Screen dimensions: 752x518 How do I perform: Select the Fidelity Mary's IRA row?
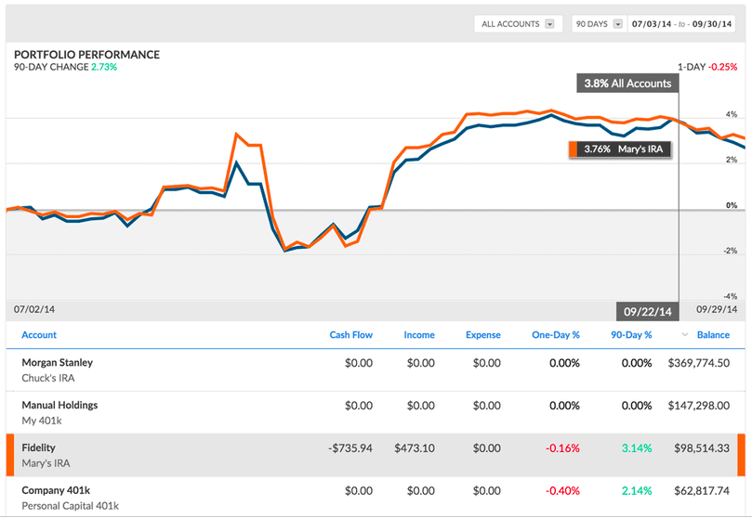click(x=372, y=455)
